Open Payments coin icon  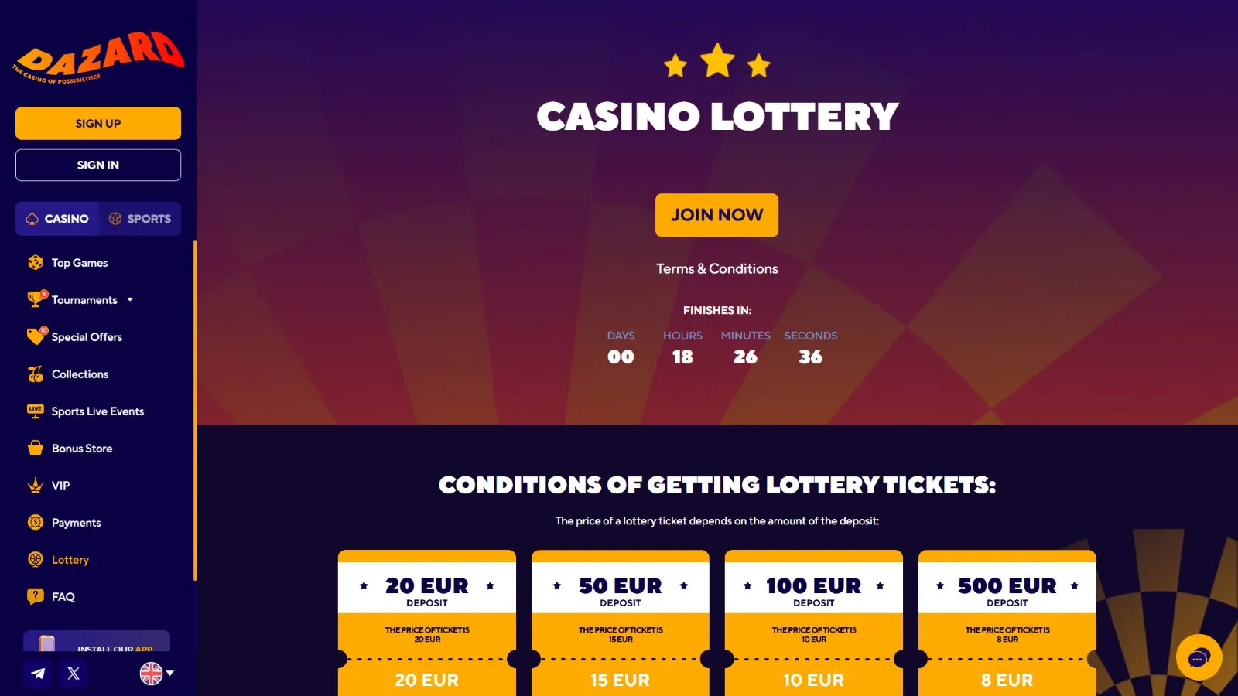(36, 523)
